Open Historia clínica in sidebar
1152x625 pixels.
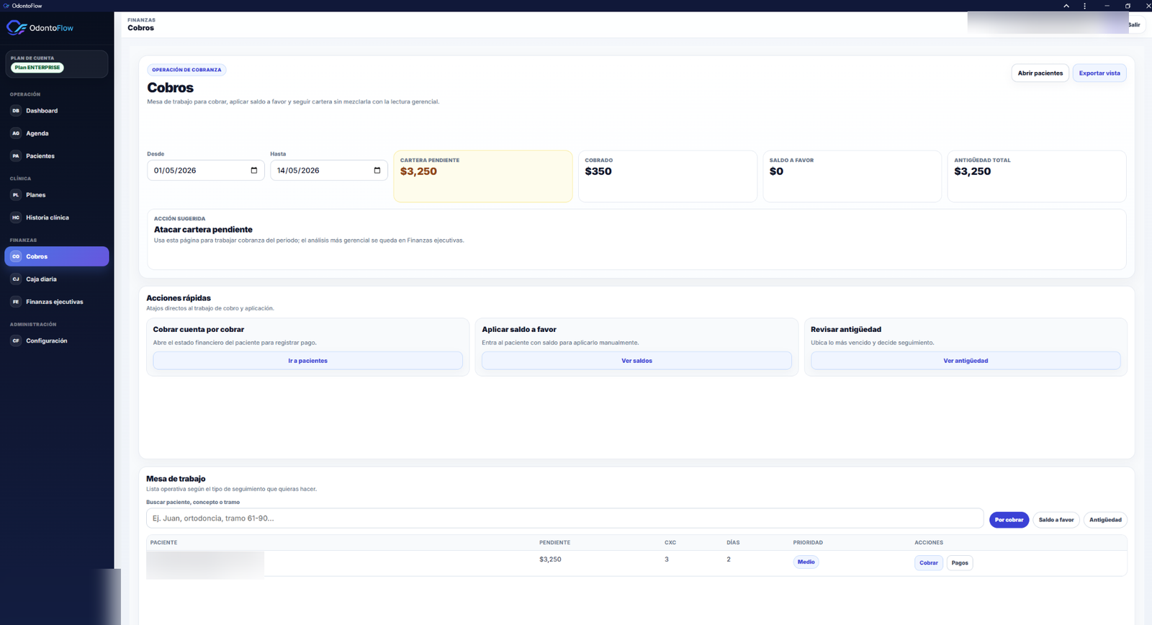(x=57, y=217)
